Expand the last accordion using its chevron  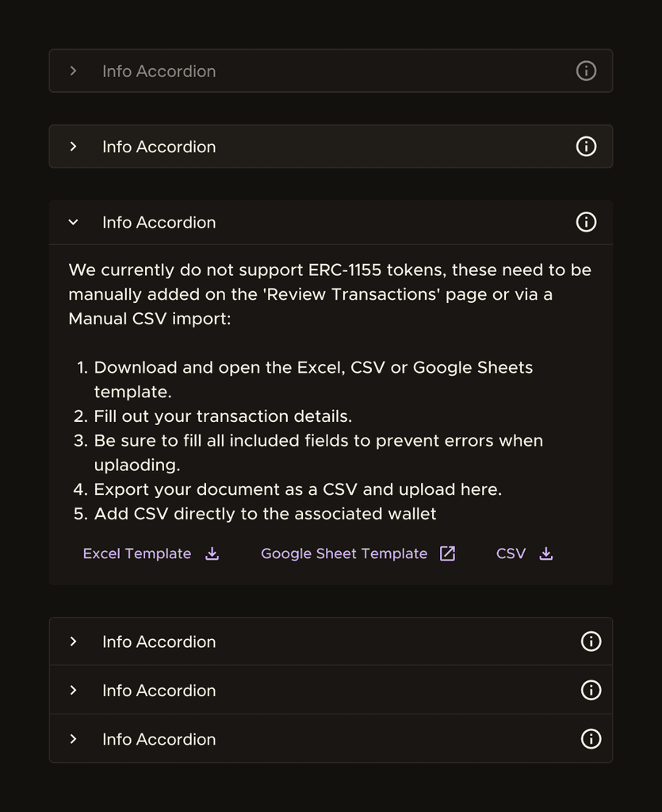coord(74,739)
